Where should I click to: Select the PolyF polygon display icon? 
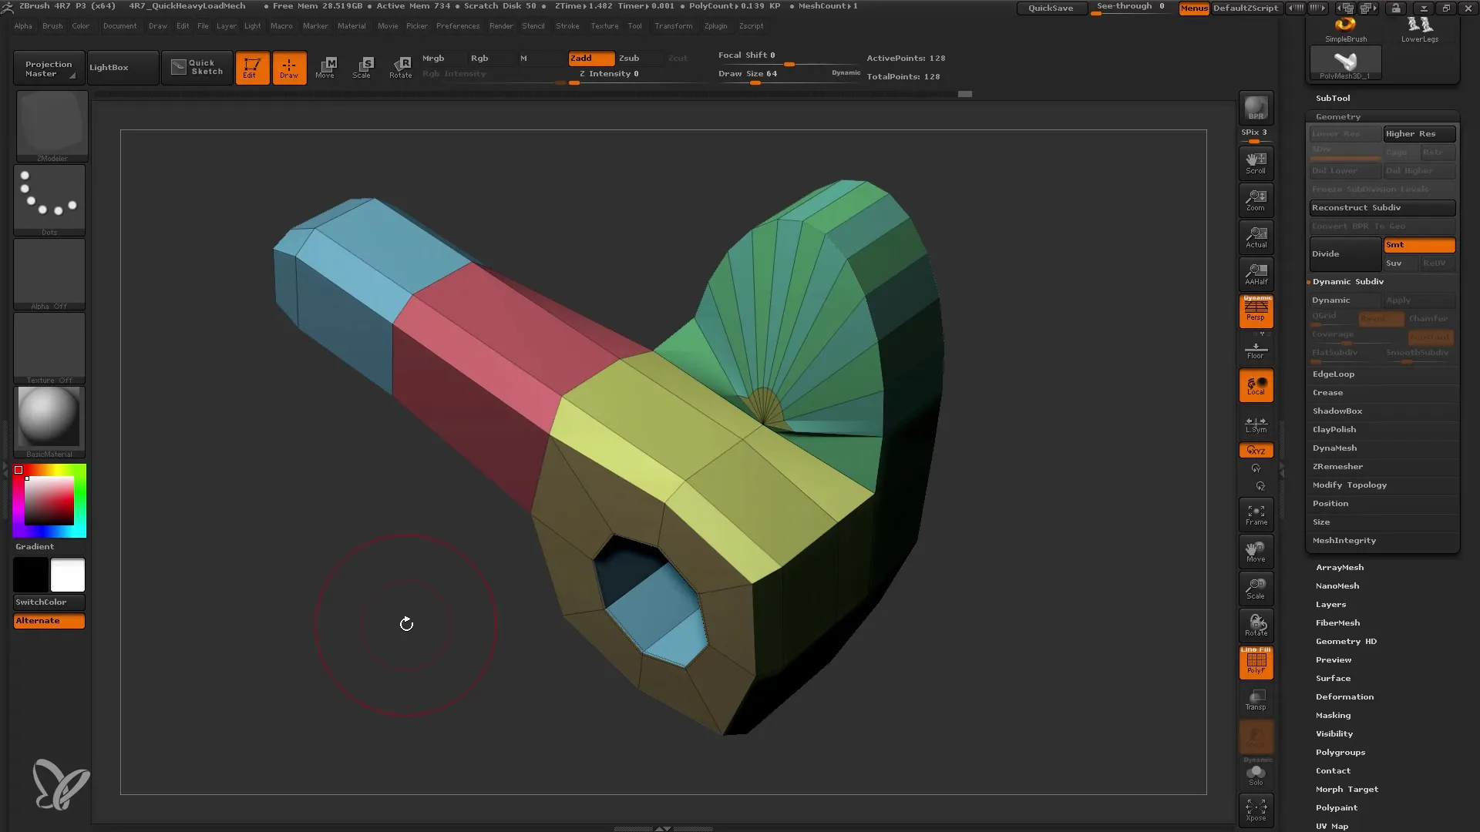pos(1256,661)
